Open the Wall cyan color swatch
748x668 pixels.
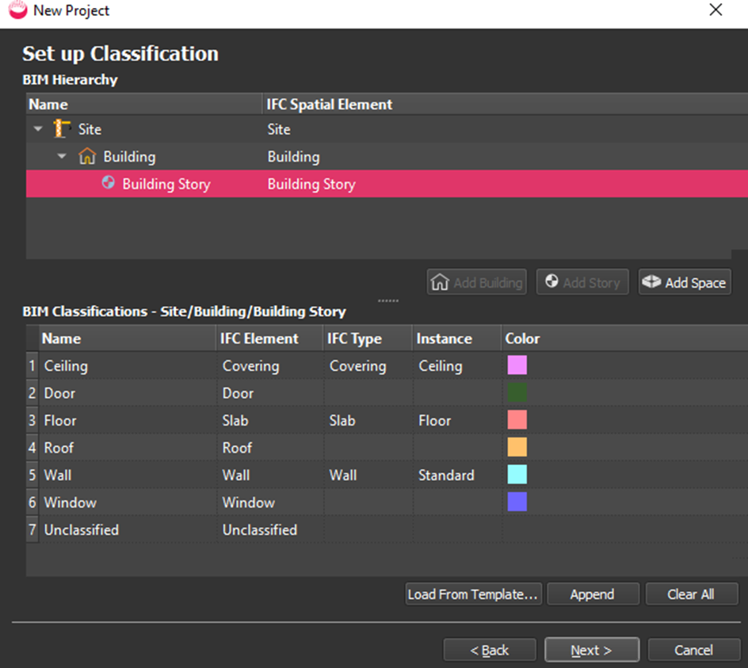pos(517,475)
